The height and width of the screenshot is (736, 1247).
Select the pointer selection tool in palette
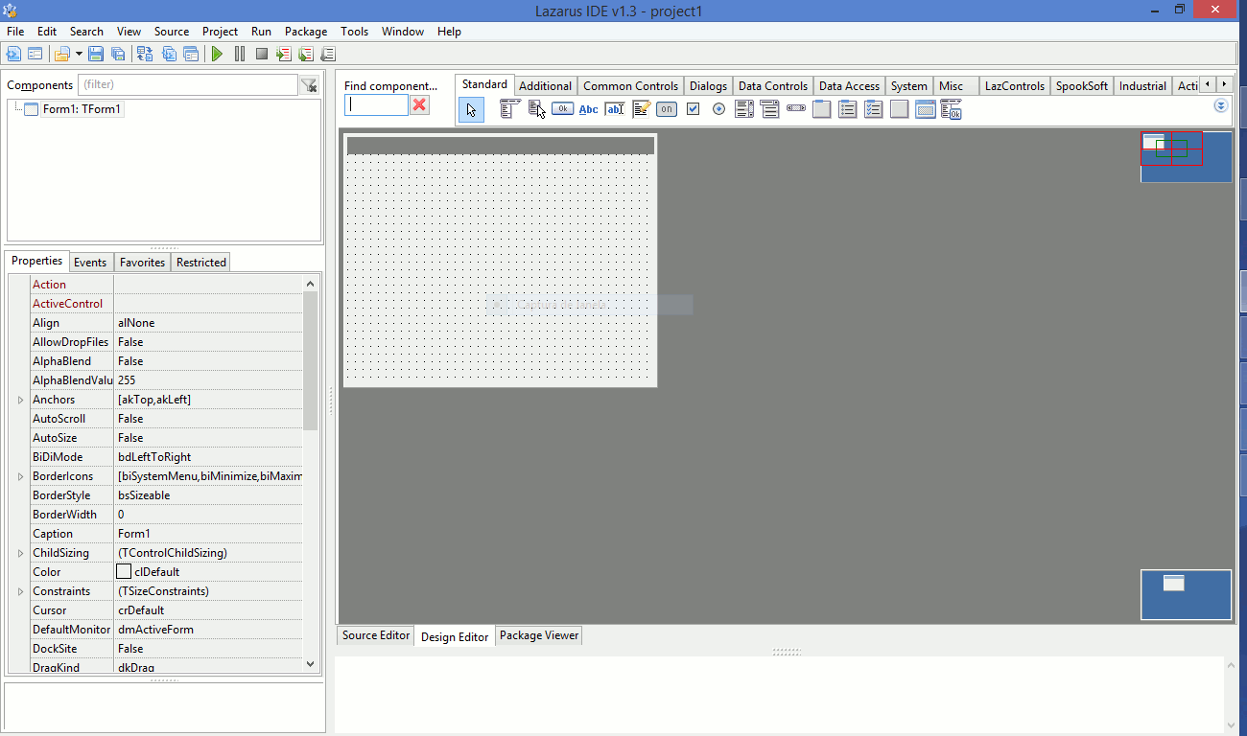pos(471,109)
